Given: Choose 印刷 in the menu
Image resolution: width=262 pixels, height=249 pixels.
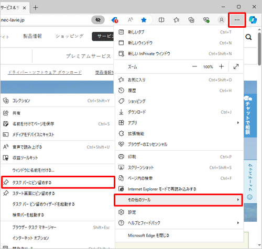Looking at the screenshot, I should pyautogui.click(x=179, y=157).
